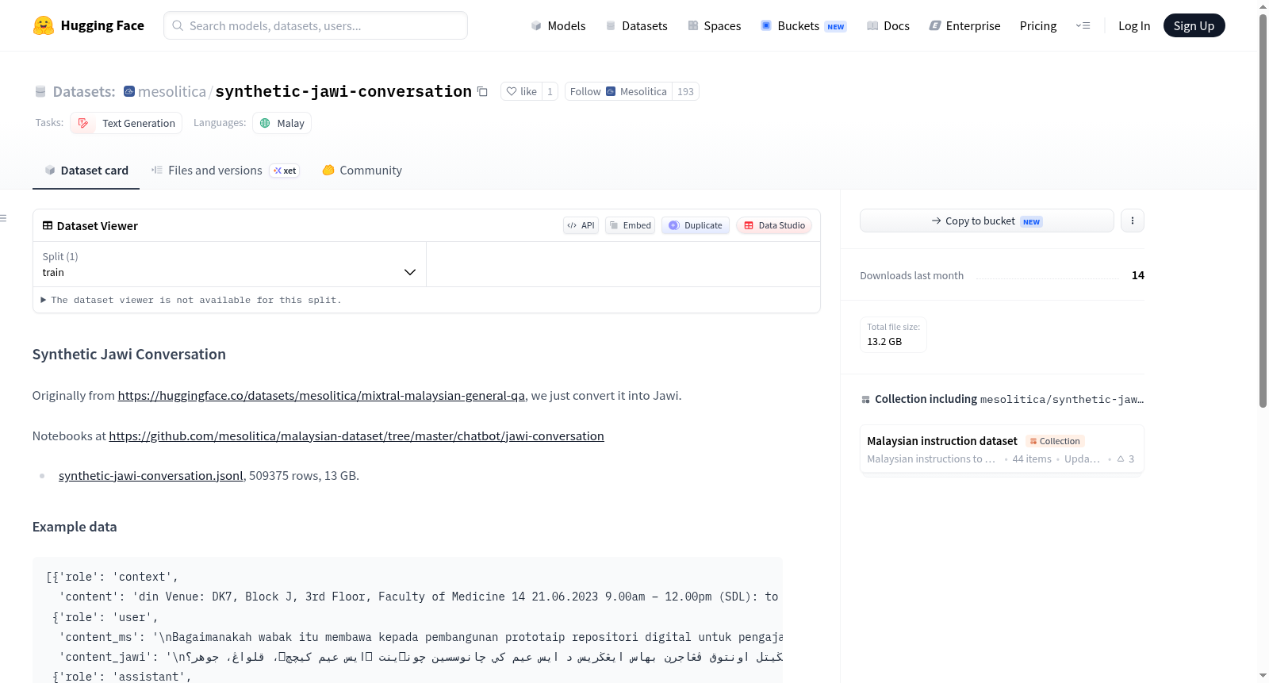Open Spaces from the navigation
Image resolution: width=1269 pixels, height=683 pixels.
pos(715,25)
